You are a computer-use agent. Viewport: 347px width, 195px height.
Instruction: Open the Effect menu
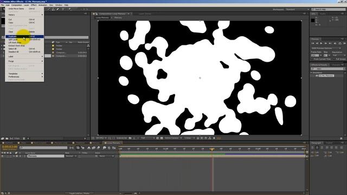click(x=34, y=5)
